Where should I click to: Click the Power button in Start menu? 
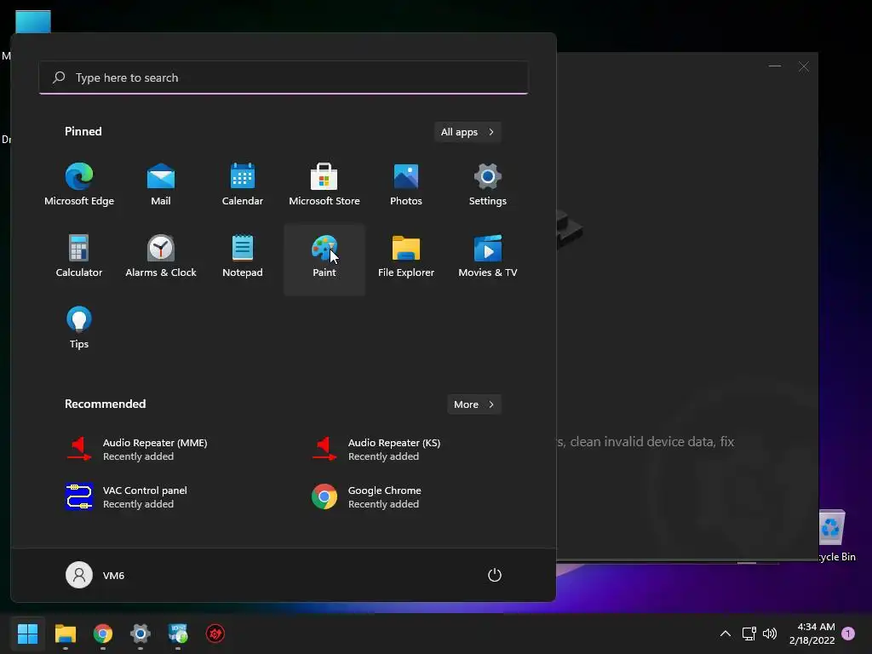pos(495,575)
